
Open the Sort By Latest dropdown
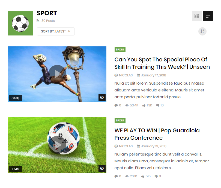click(56, 31)
